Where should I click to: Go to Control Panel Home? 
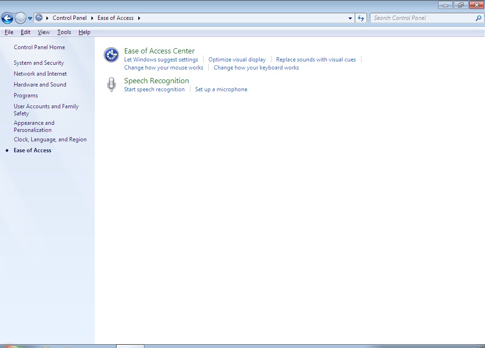(39, 47)
